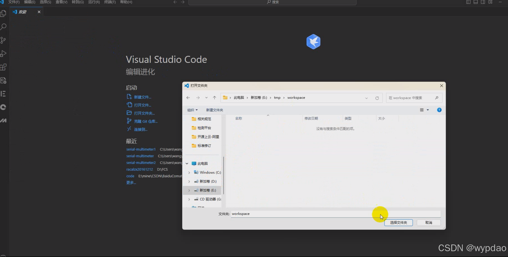The width and height of the screenshot is (508, 257).
Task: Open help in the folder dialog
Action: click(x=439, y=110)
